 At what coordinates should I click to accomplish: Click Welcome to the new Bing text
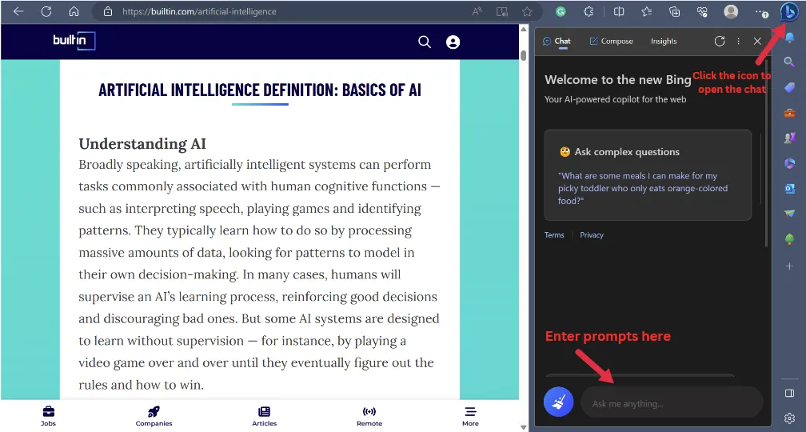tap(618, 80)
